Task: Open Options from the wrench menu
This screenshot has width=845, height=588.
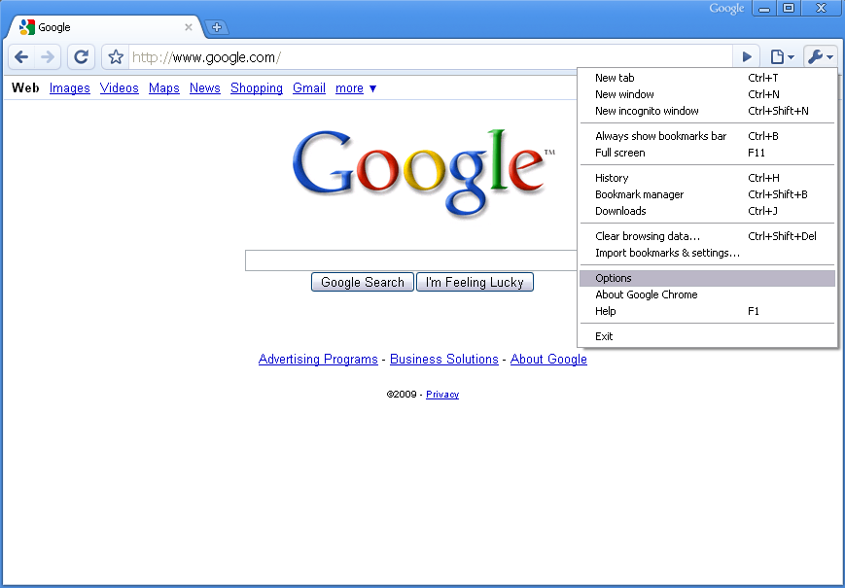Action: click(x=707, y=278)
